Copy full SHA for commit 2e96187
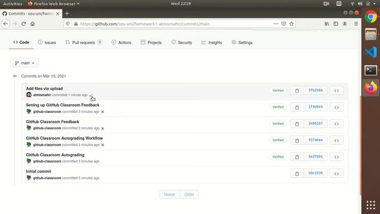 click(297, 124)
